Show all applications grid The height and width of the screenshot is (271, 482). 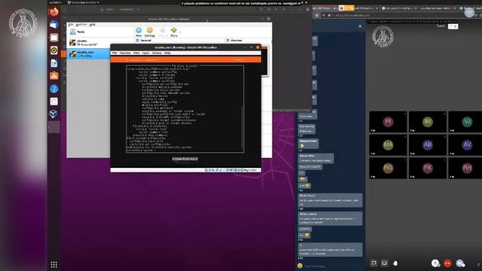point(53,264)
